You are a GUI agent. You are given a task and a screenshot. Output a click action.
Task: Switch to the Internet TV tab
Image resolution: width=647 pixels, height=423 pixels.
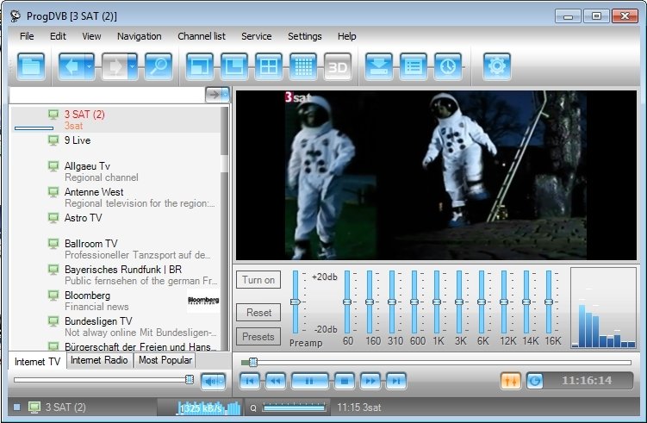[37, 362]
